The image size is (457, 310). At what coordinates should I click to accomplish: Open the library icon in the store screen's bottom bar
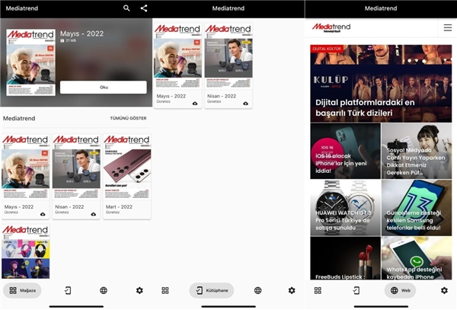[x=68, y=290]
